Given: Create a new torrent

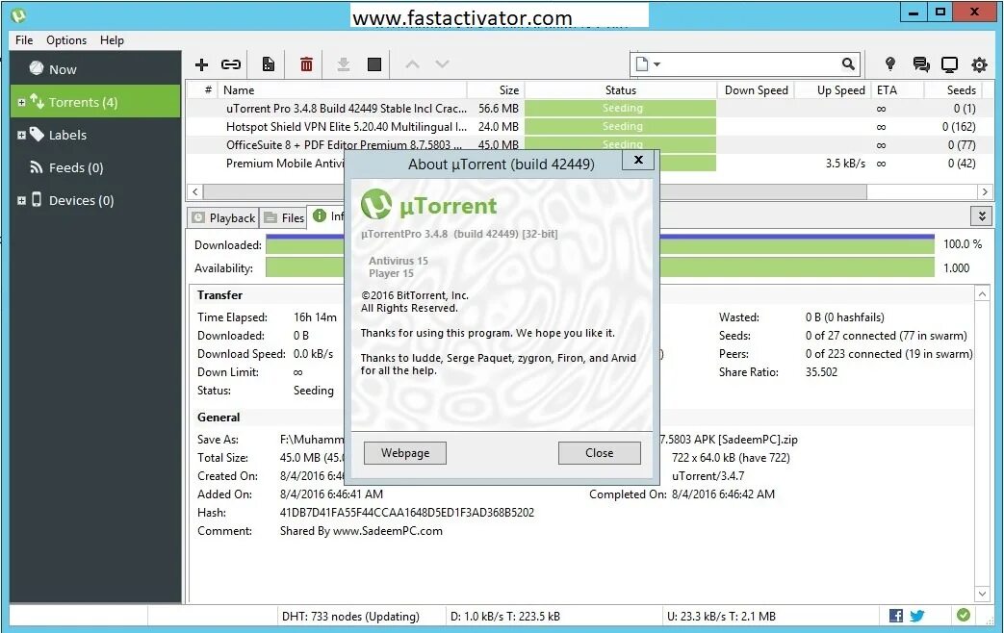Looking at the screenshot, I should 268,63.
